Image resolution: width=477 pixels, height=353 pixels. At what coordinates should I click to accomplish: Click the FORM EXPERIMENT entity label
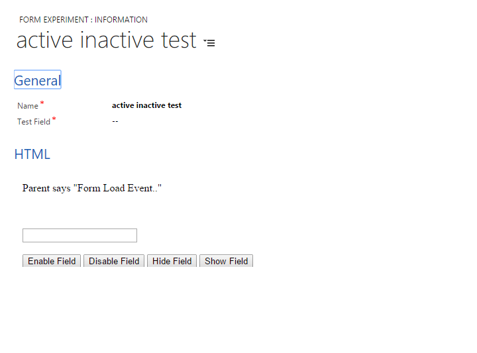click(54, 20)
